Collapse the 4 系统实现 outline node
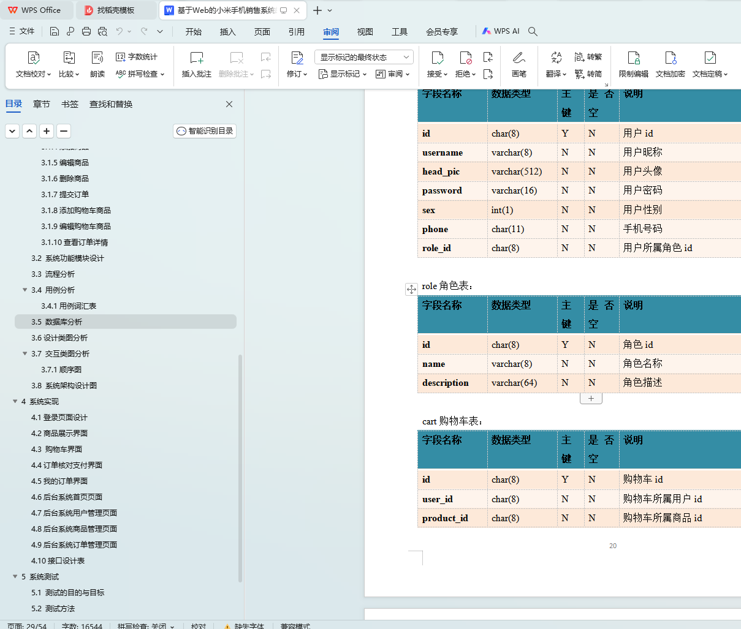This screenshot has height=629, width=741. tap(15, 402)
